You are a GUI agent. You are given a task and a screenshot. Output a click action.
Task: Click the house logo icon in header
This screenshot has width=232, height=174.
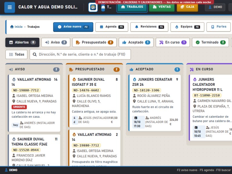coord(93,7)
